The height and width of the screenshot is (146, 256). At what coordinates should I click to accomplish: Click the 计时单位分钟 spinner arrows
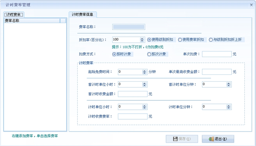pos(229,107)
